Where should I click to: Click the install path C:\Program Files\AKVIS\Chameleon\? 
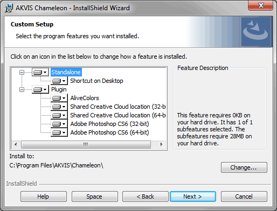(56, 165)
